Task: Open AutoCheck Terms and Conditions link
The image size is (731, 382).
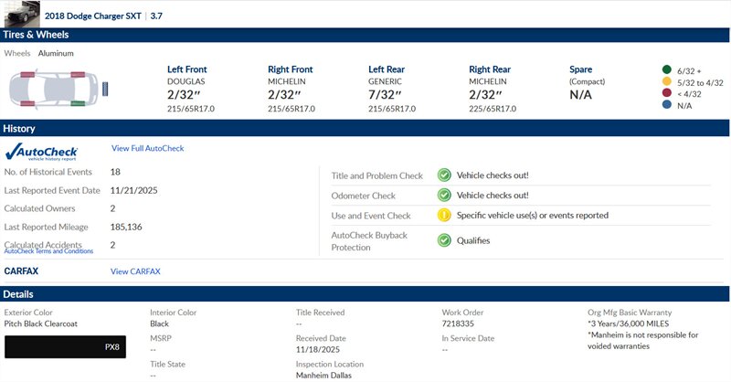Action: click(x=48, y=251)
